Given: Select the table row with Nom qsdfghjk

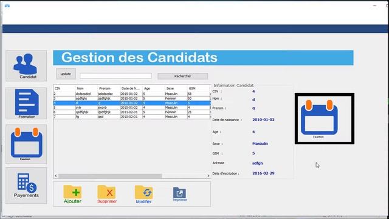Looking at the screenshot, I should point(132,112).
